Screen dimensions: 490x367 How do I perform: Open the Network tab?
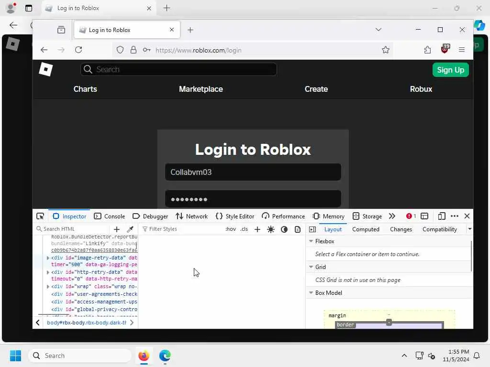pos(191,216)
